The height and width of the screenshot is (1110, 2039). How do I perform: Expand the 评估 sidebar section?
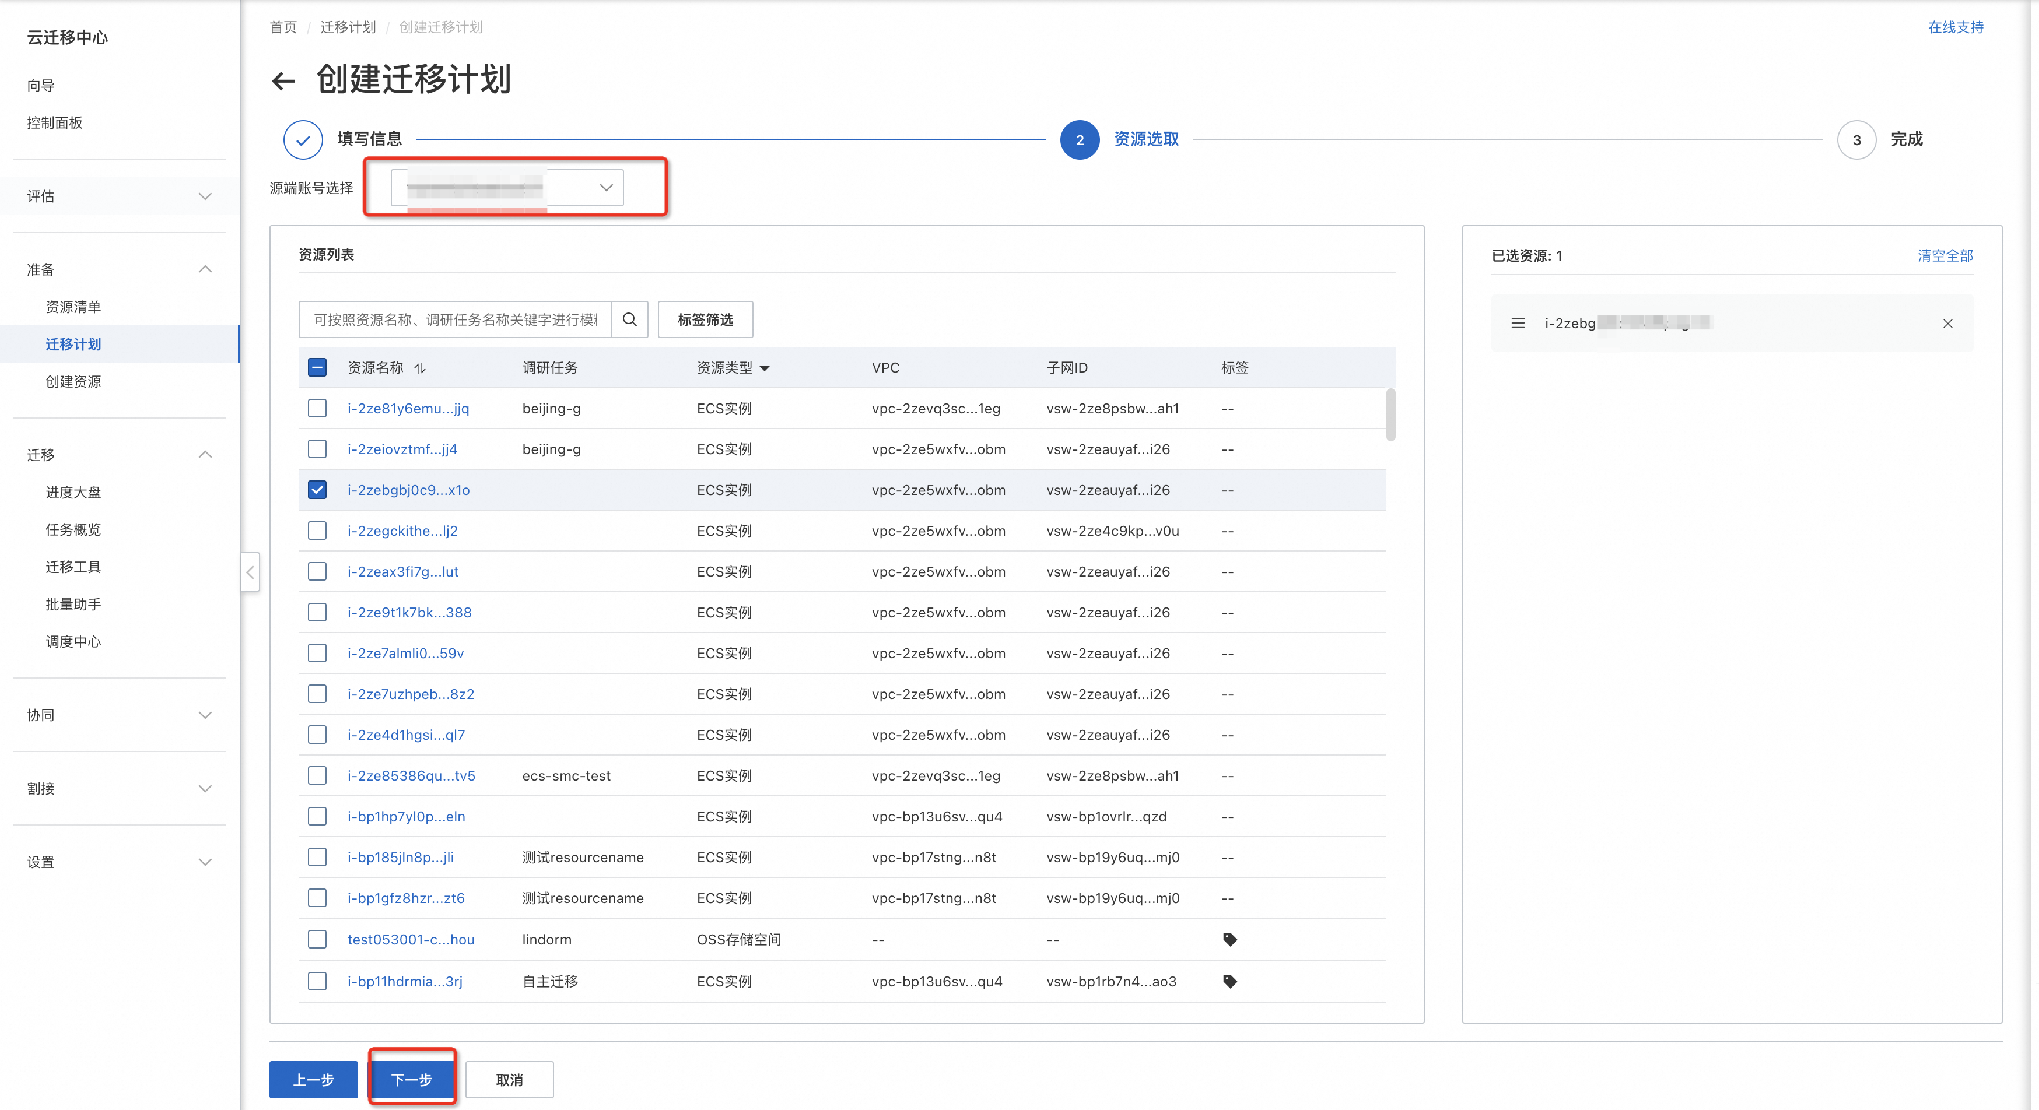120,196
